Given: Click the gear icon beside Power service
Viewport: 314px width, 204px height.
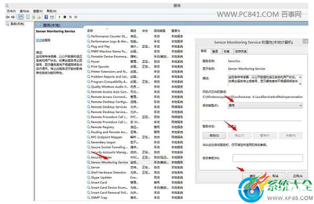Looking at the screenshot, I should 89,61.
